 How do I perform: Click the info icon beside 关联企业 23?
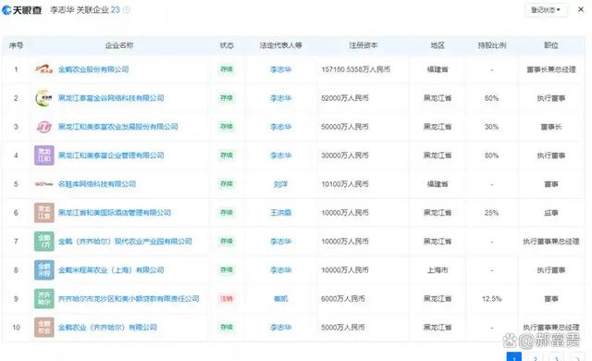(127, 10)
